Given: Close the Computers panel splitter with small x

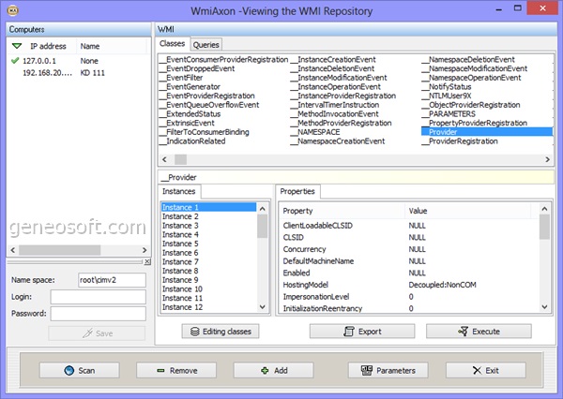Looking at the screenshot, I should [x=147, y=261].
